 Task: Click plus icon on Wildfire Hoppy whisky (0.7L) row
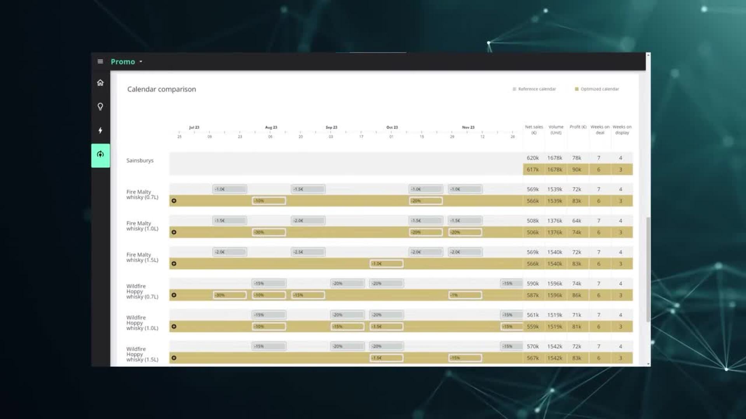tap(174, 295)
